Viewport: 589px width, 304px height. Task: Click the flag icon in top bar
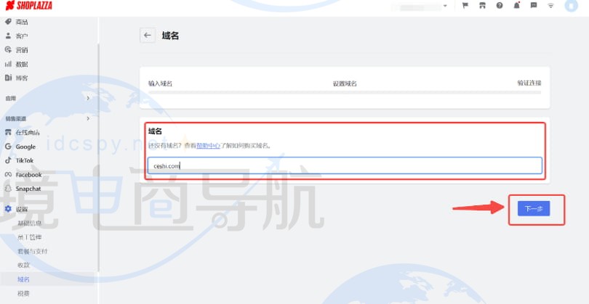[465, 6]
